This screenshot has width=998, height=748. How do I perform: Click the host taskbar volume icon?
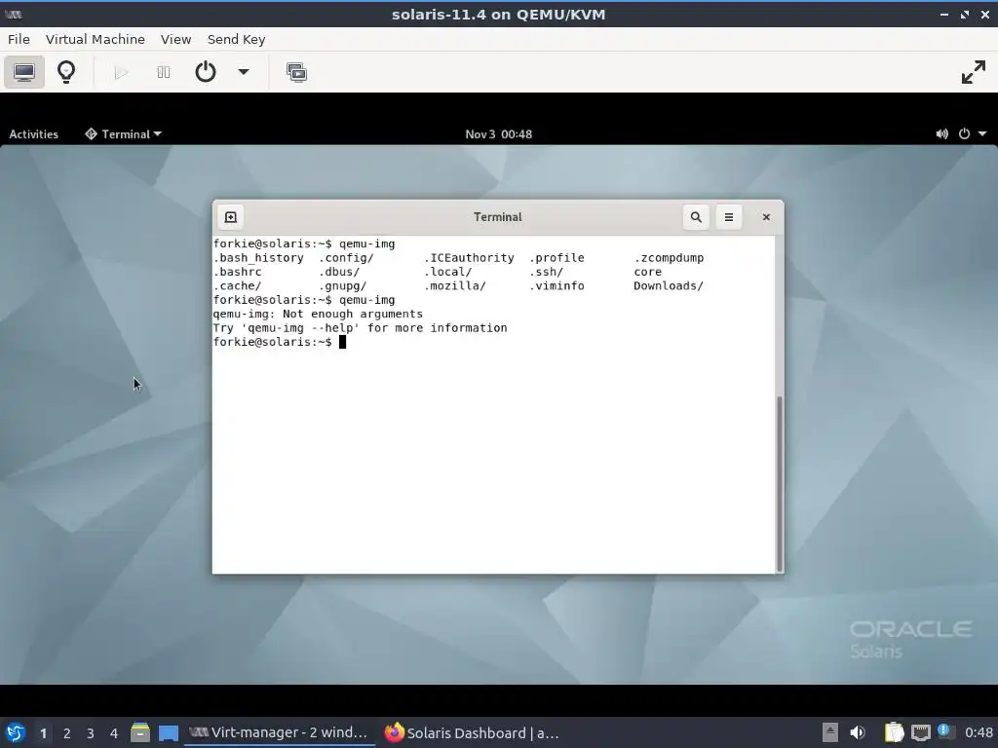point(858,732)
